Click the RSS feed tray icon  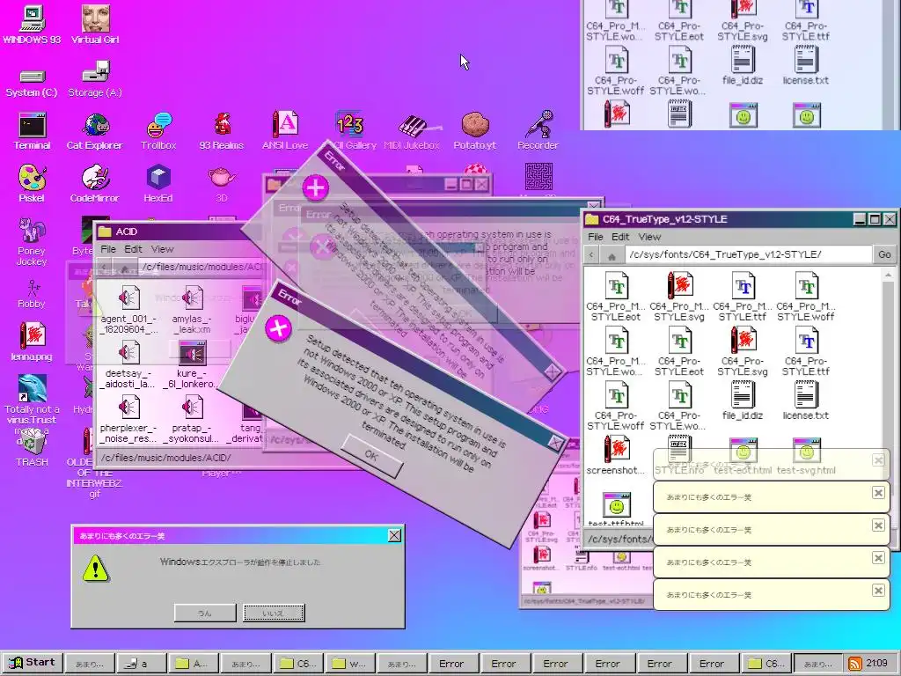[855, 664]
